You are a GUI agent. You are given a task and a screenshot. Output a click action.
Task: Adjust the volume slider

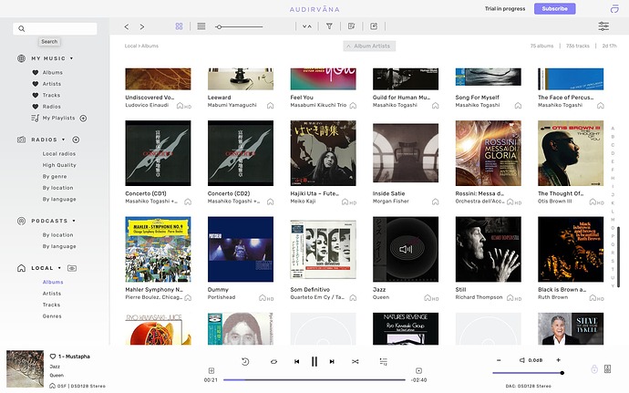pos(529,373)
